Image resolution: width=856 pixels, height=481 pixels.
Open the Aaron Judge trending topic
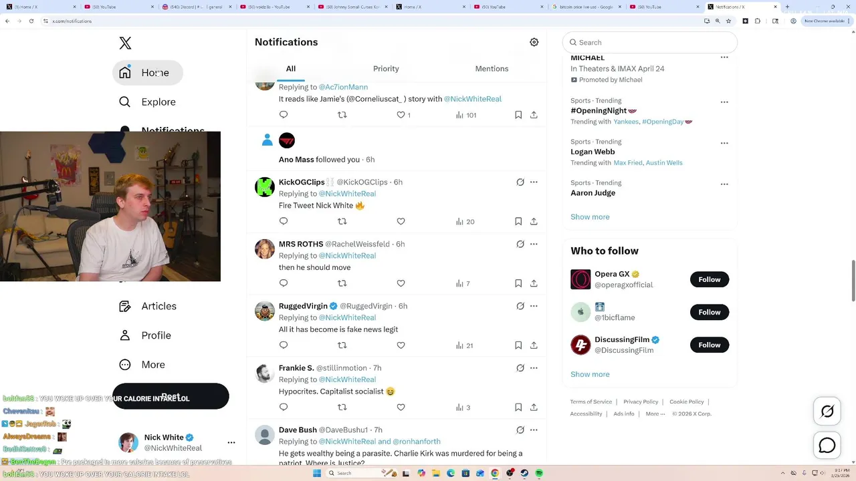click(x=593, y=193)
